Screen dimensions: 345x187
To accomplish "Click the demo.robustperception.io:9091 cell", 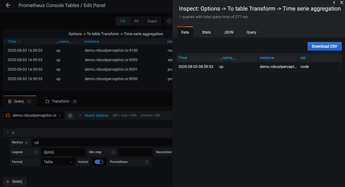I will (x=111, y=69).
